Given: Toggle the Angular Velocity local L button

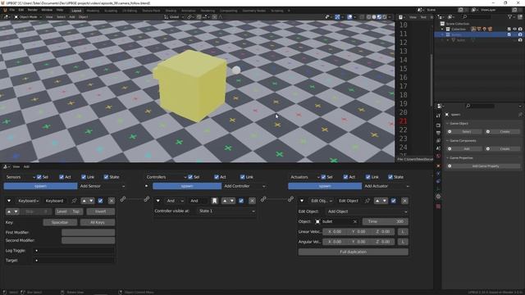Looking at the screenshot, I should pyautogui.click(x=403, y=242).
